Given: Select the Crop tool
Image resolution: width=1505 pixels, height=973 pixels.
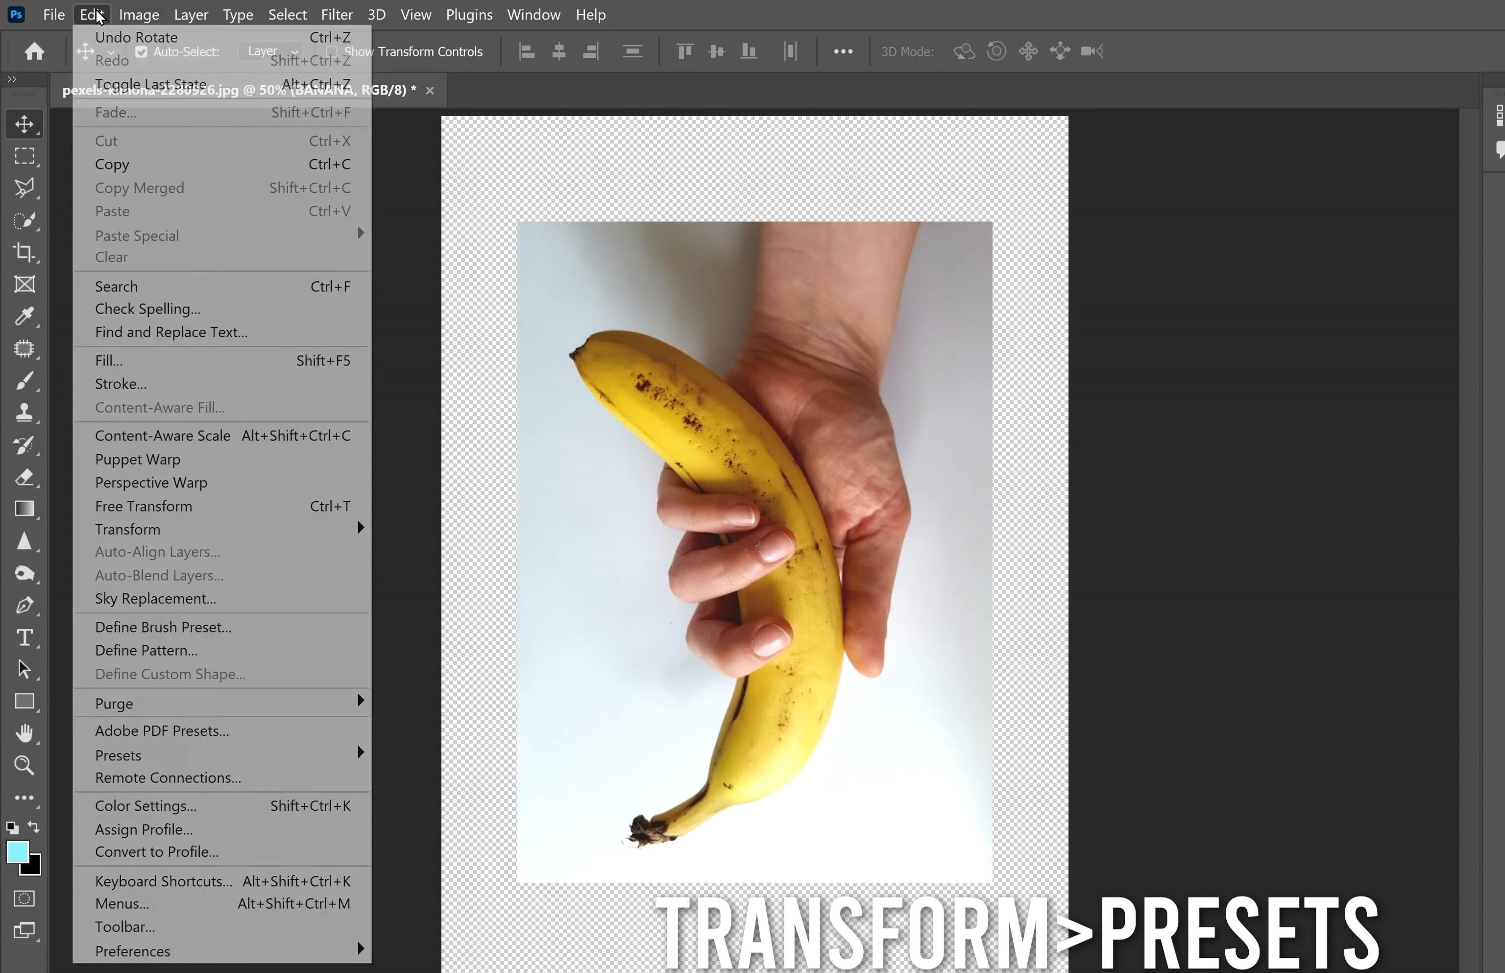Looking at the screenshot, I should (x=24, y=252).
